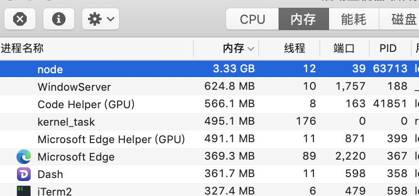Screen dimensions: 419x196
Task: Open the gear actions dropdown menu
Action: click(x=101, y=19)
